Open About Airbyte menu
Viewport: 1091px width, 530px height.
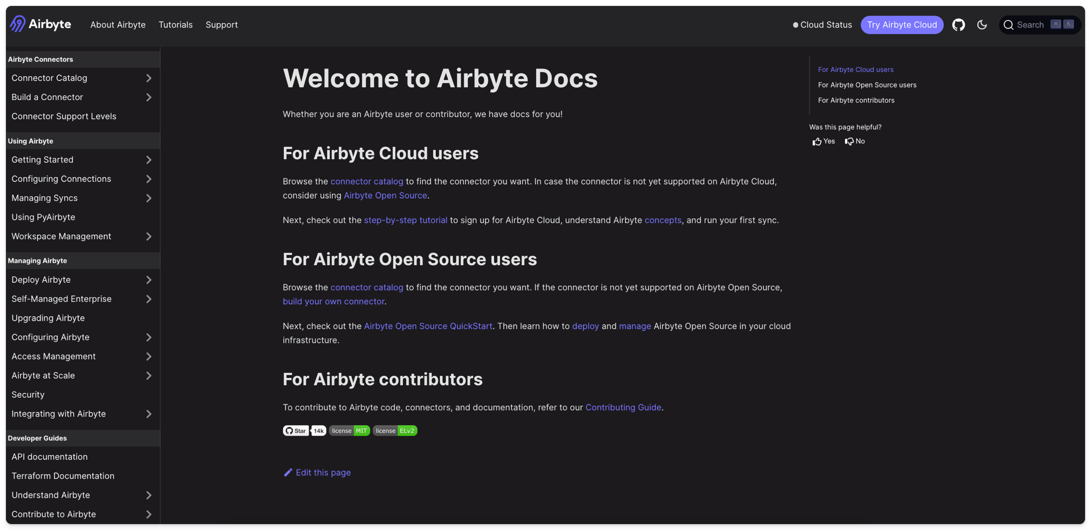[118, 25]
